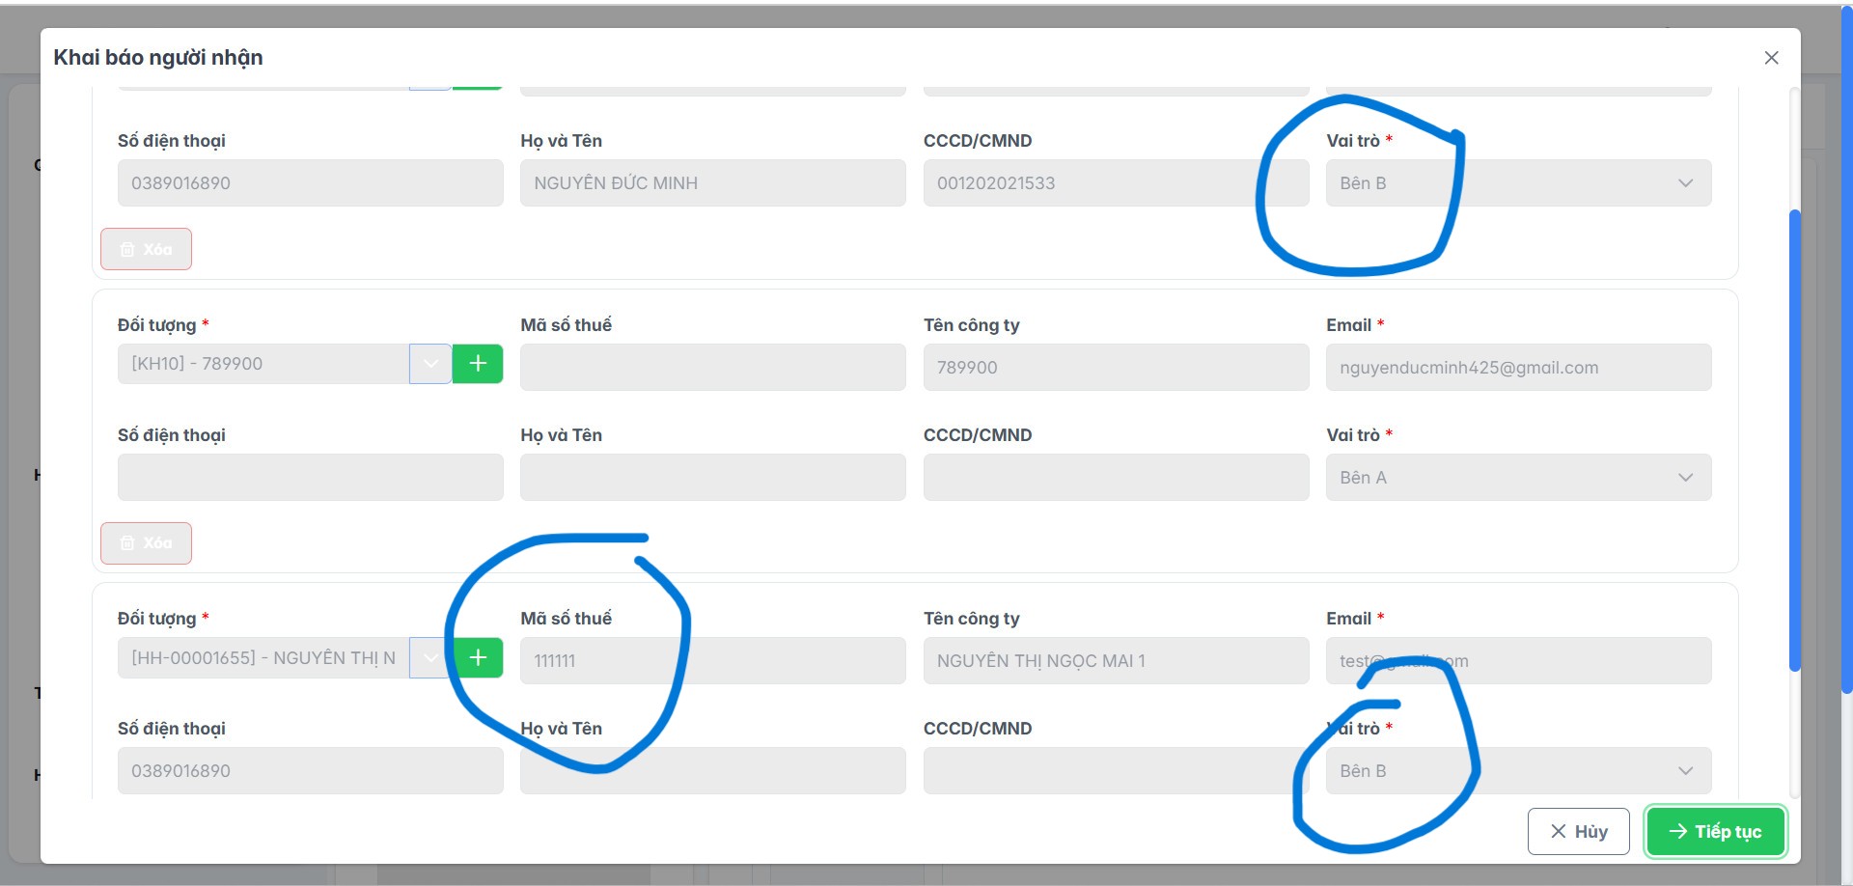Select empty CCCD/CMND field in NGỌC MAI section
This screenshot has height=886, width=1853.
point(1117,771)
